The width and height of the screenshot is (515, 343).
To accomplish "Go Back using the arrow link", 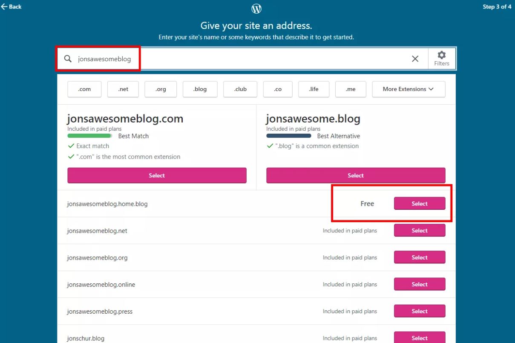I will (x=12, y=6).
